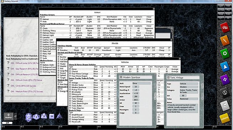Click the bottom small icon beside Modifier box
233x130 pixels.
pos(15,119)
